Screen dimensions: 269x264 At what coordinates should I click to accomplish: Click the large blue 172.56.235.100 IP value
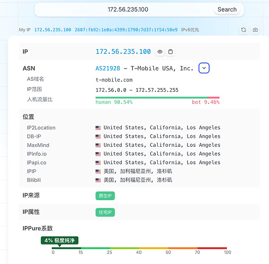pos(123,52)
